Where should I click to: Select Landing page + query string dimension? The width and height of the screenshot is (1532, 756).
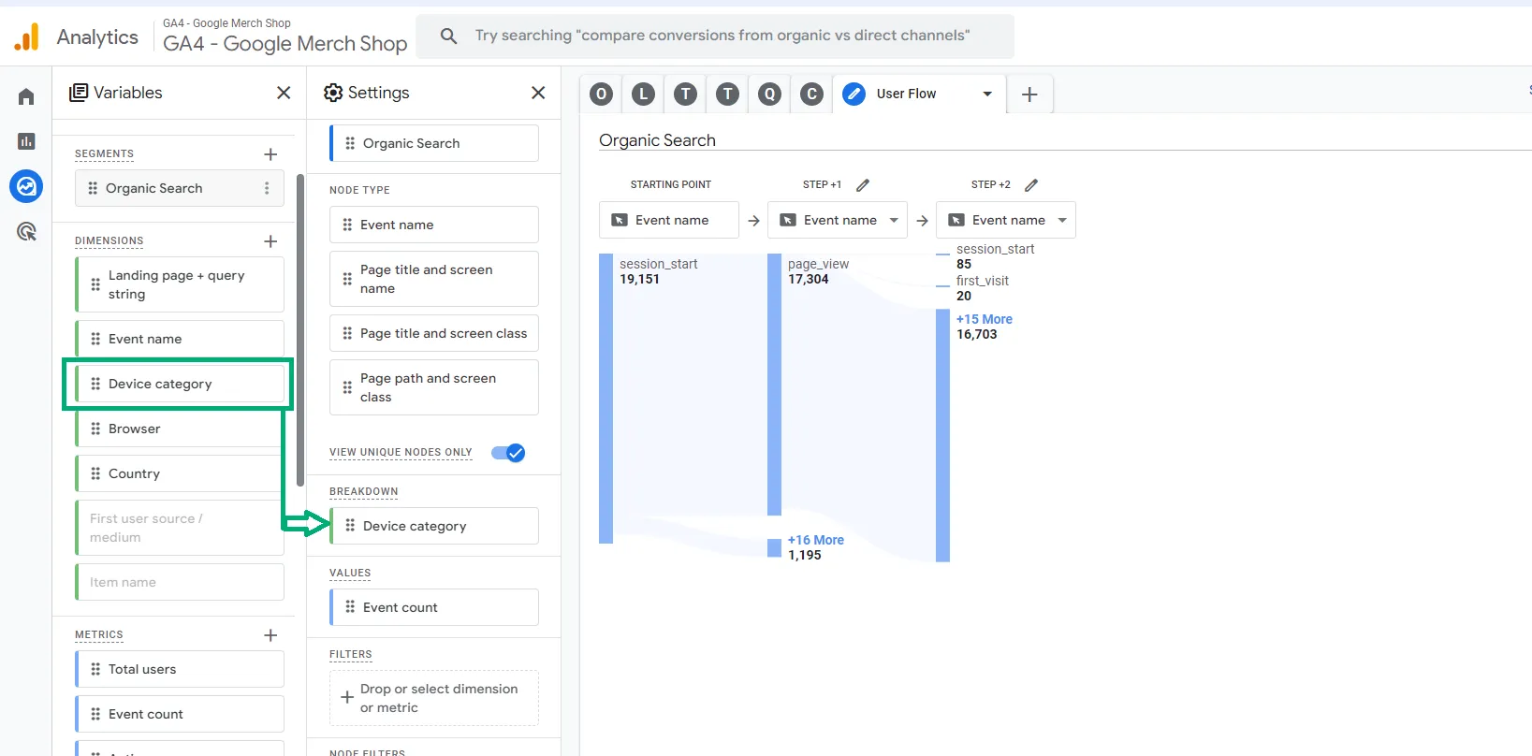[180, 284]
